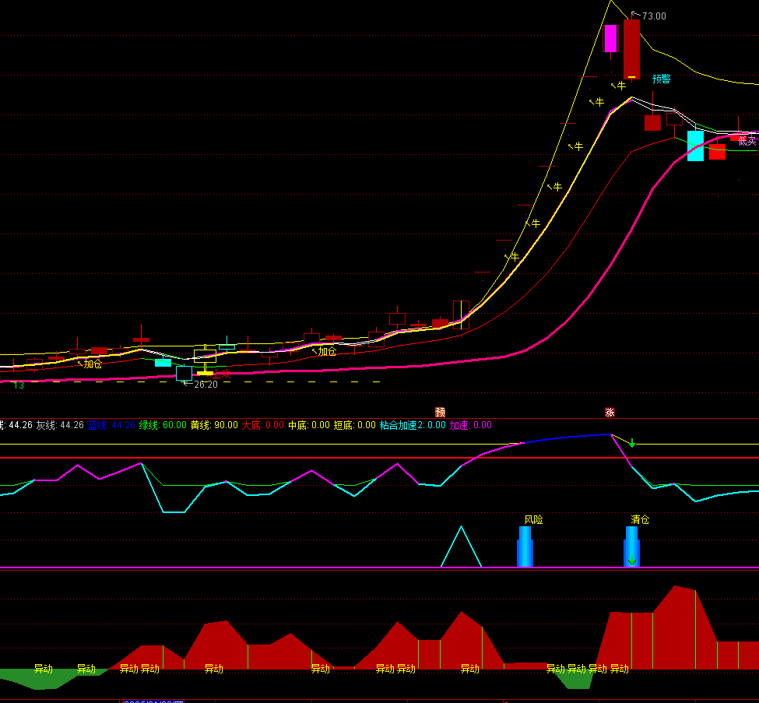Click the cyan triangle spike in indicator
Screen dimensions: 759x703
[461, 547]
